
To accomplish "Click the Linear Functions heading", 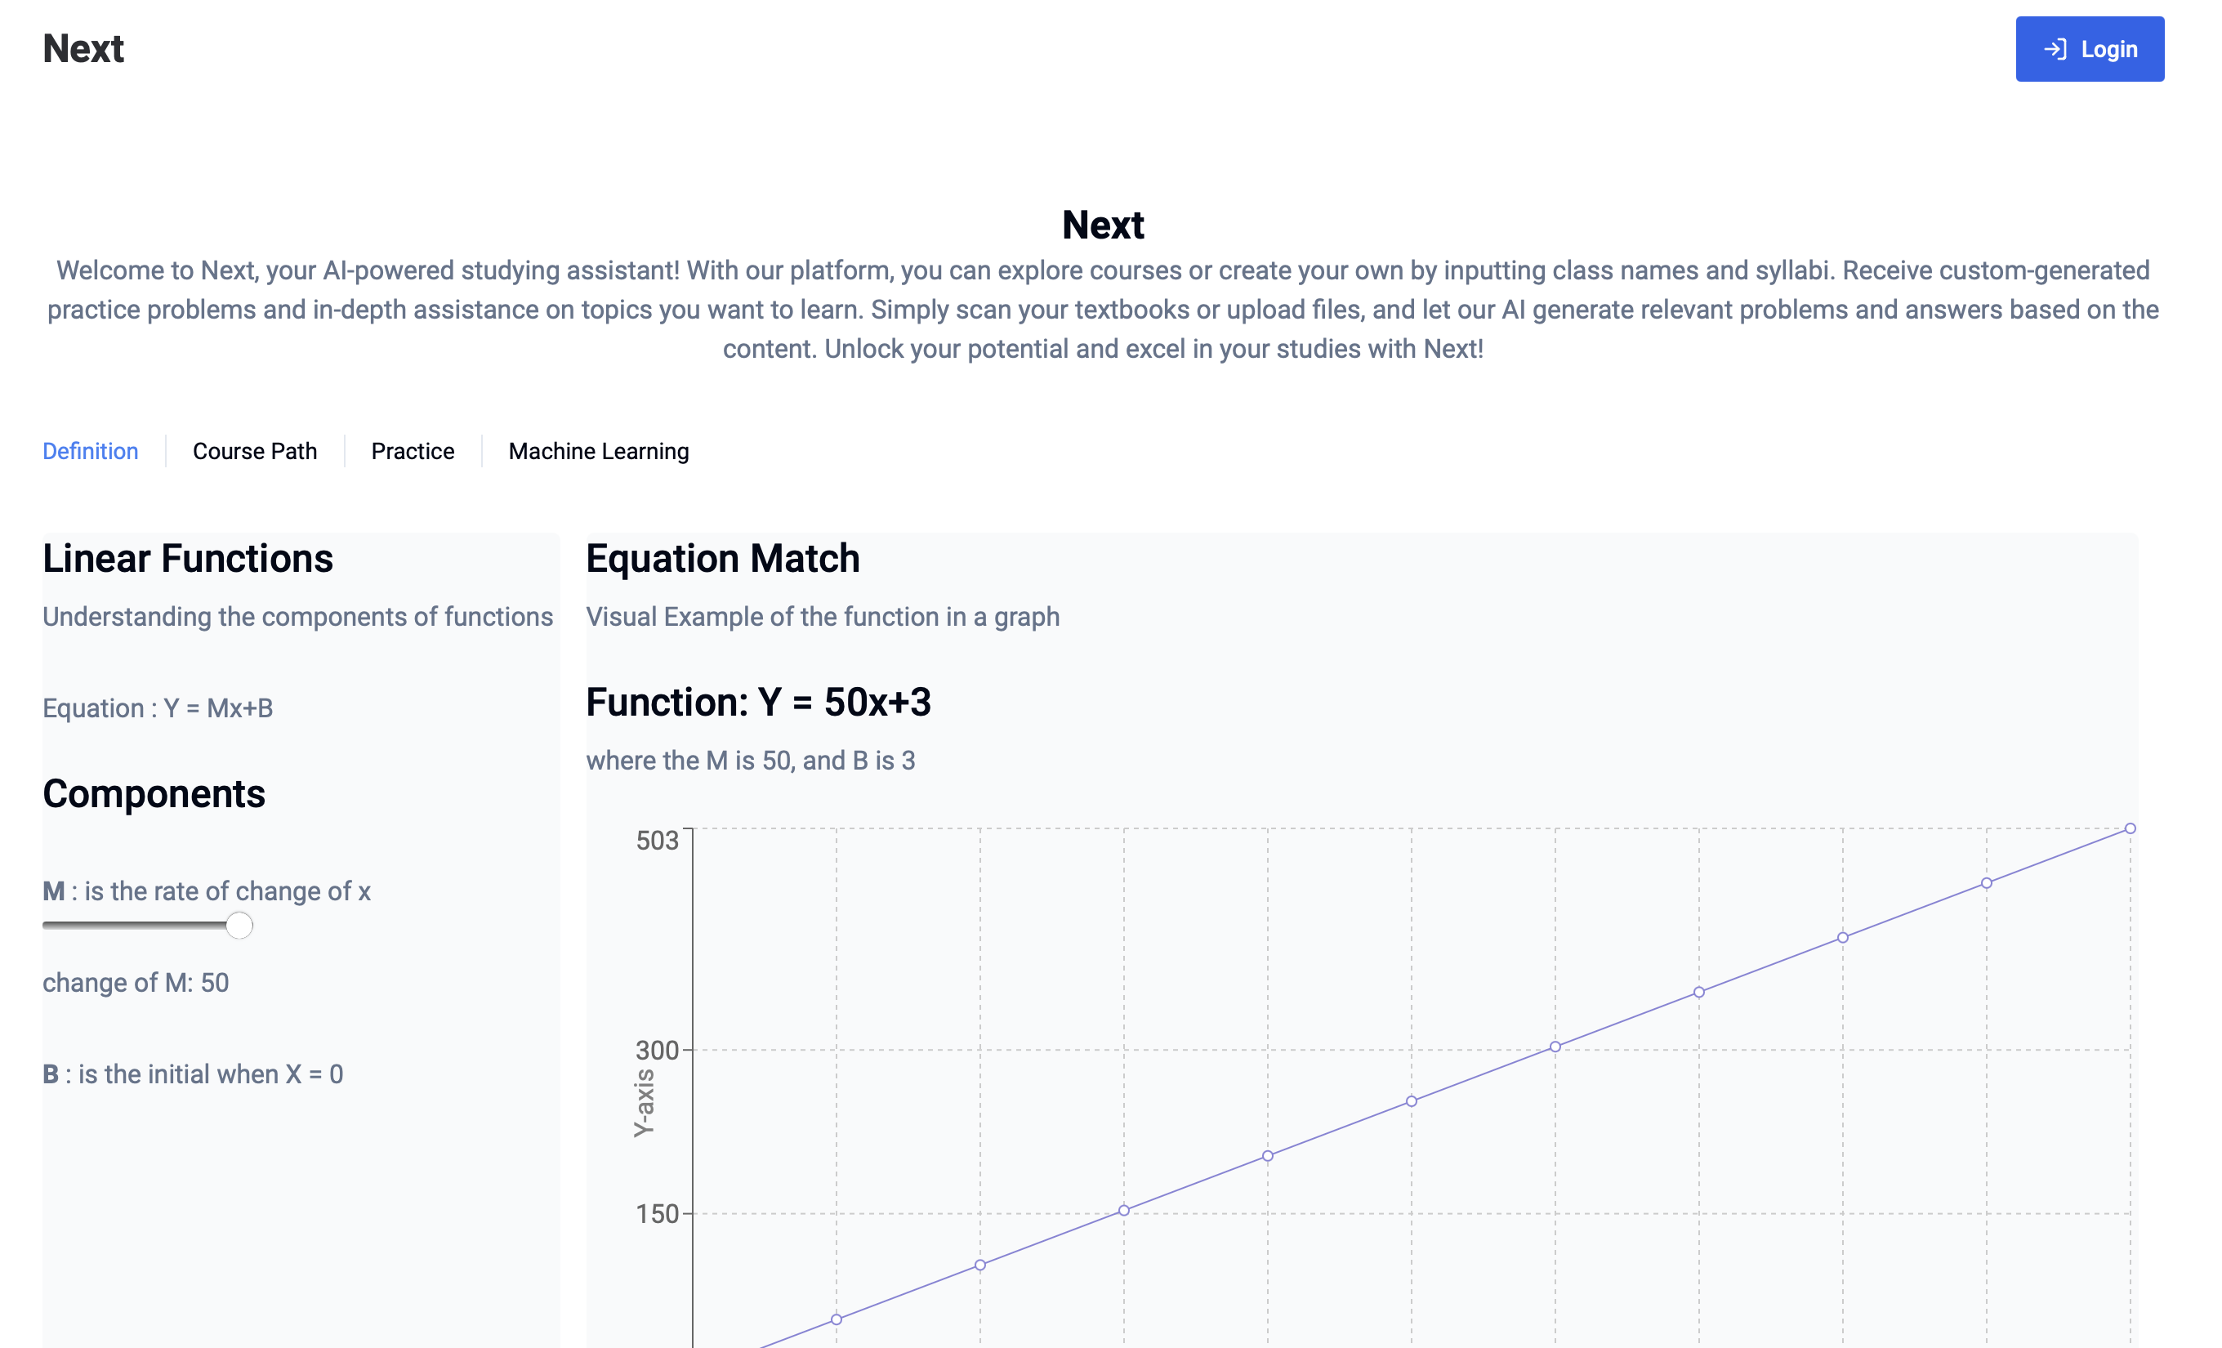I will [188, 559].
